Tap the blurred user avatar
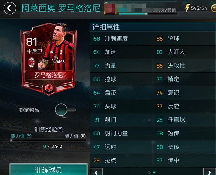The height and width of the screenshot is (175, 216). pos(110,8)
